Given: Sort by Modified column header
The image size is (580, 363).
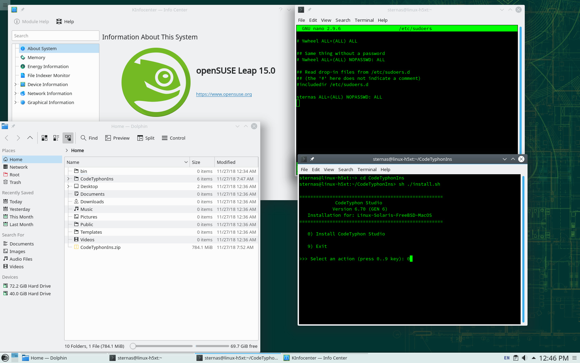Looking at the screenshot, I should (x=236, y=162).
